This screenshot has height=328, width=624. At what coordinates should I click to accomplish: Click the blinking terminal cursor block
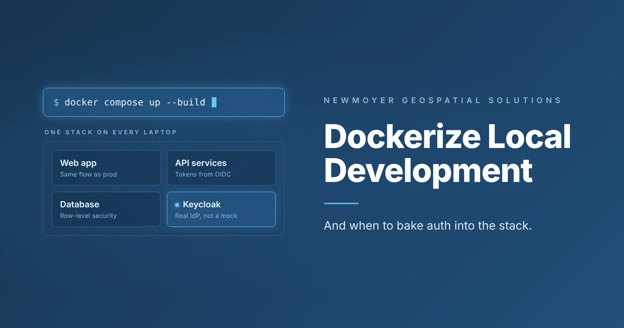(214, 102)
